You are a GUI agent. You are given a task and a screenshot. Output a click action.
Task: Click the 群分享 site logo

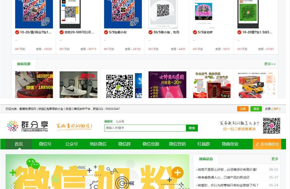click(27, 126)
